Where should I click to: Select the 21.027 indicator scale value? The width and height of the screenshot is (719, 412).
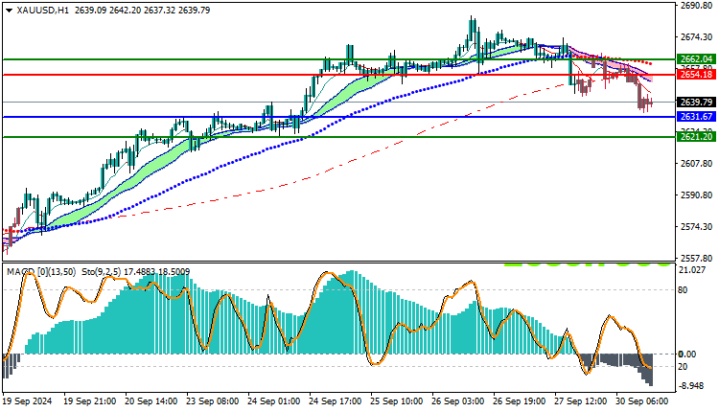point(691,270)
